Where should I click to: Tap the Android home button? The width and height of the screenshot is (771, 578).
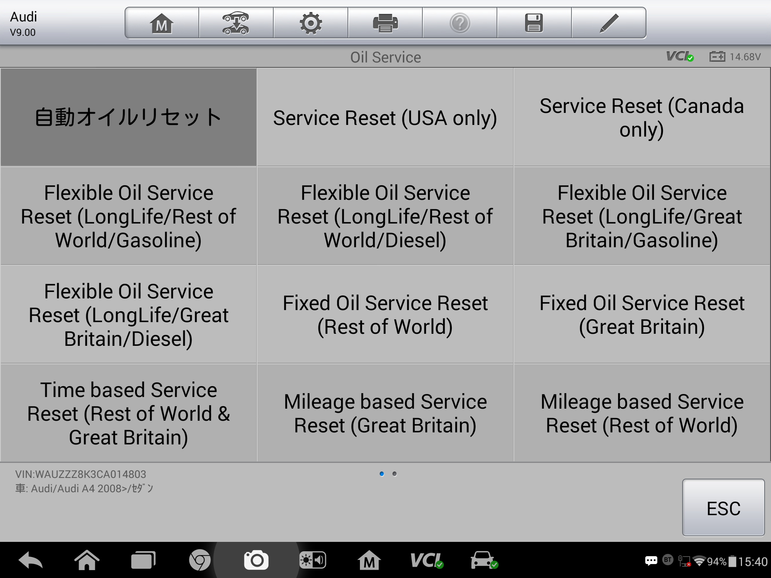click(87, 560)
